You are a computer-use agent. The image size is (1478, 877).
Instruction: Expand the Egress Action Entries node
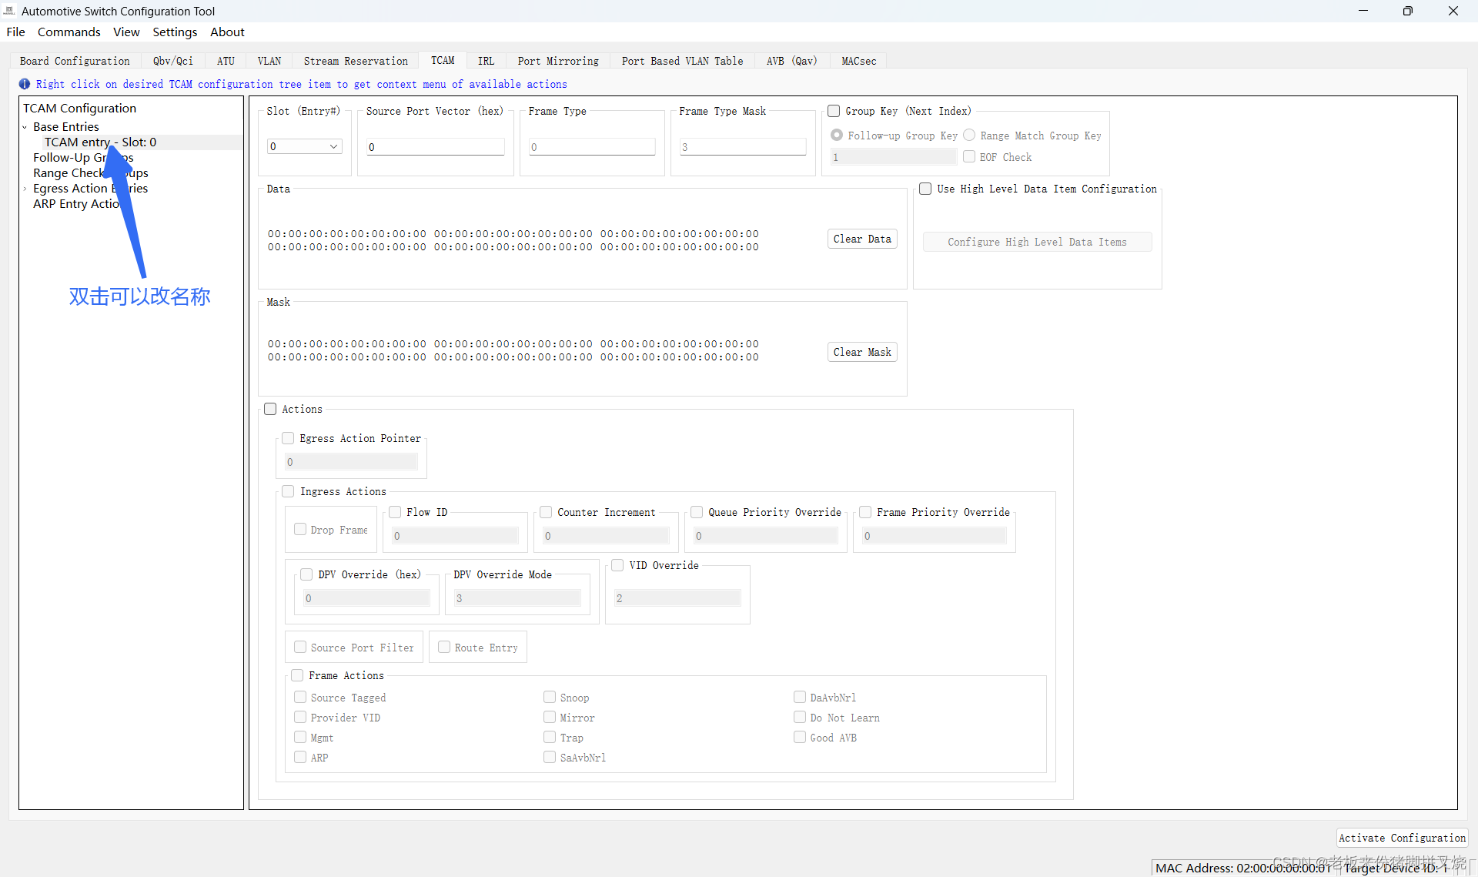point(25,189)
